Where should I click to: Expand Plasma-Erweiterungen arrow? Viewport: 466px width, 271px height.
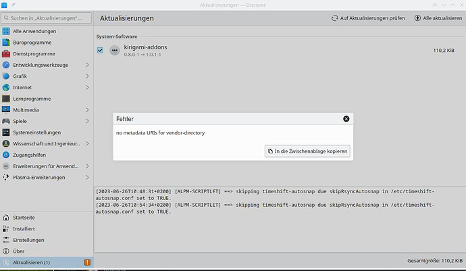tap(87, 177)
